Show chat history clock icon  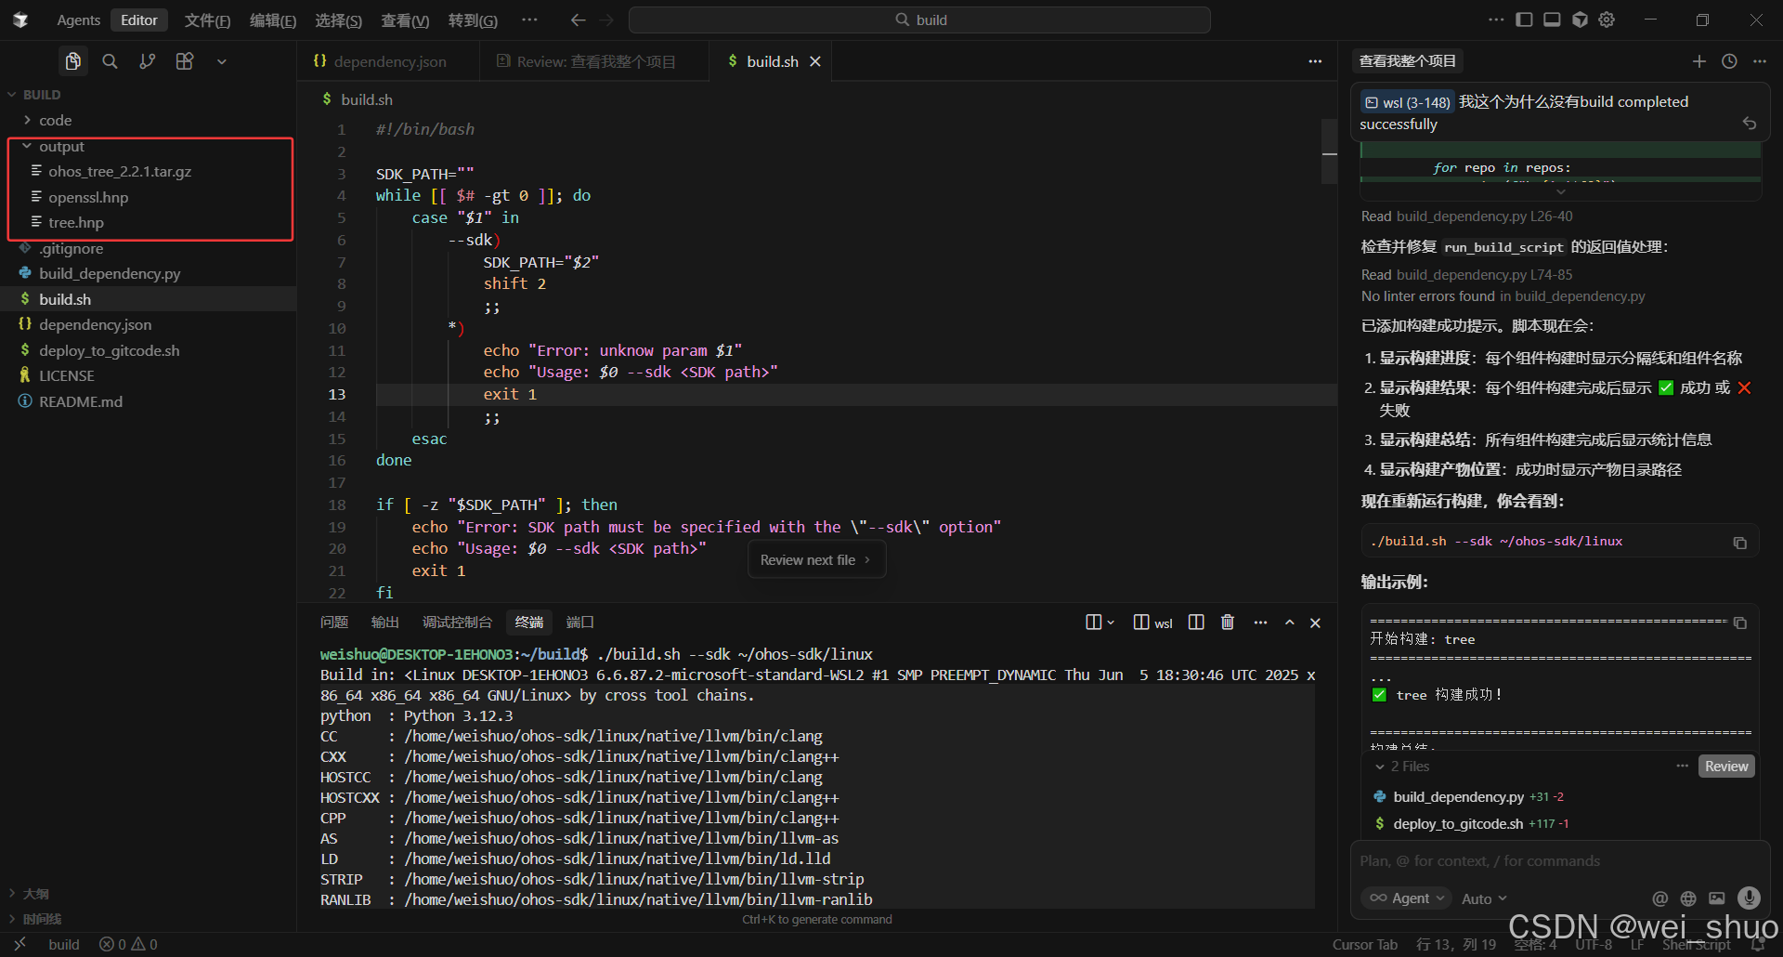[1729, 61]
